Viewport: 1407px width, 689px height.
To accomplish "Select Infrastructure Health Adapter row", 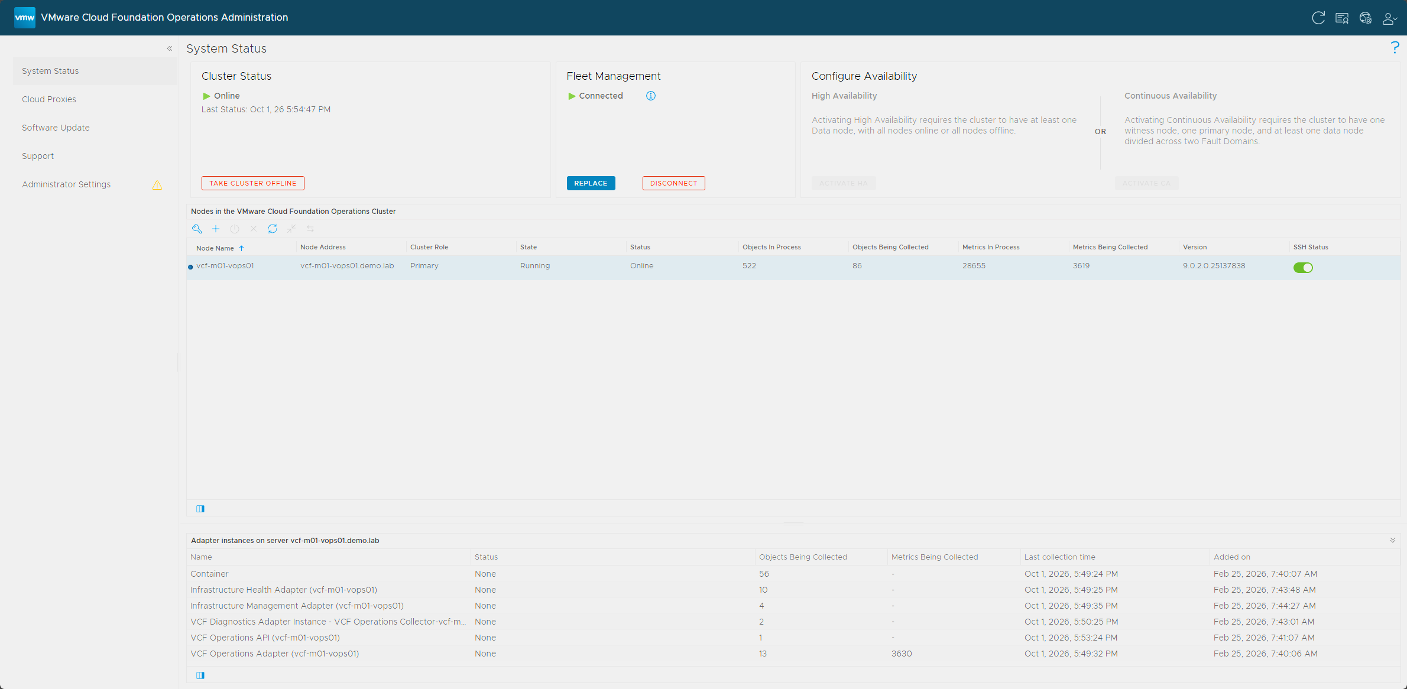I will pyautogui.click(x=793, y=590).
